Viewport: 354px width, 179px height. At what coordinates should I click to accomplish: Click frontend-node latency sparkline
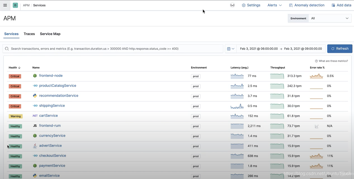[x=237, y=76]
